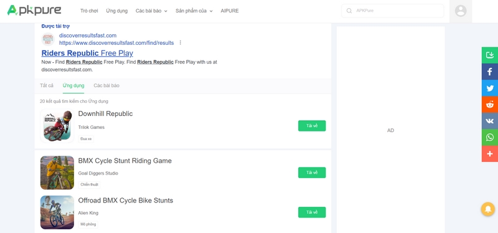The height and width of the screenshot is (233, 498).
Task: Share on Facebook
Action: (x=490, y=72)
